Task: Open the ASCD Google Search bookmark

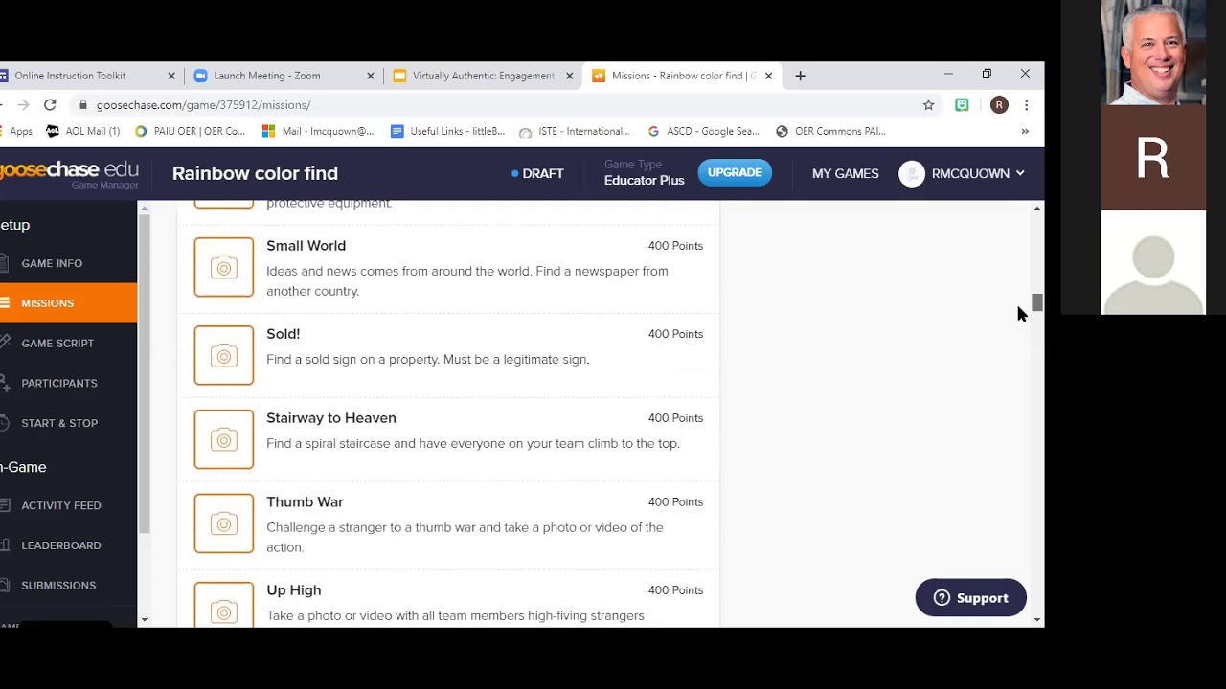Action: click(x=704, y=131)
